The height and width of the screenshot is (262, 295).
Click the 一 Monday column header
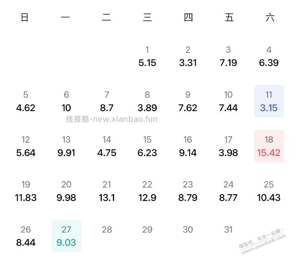(65, 17)
